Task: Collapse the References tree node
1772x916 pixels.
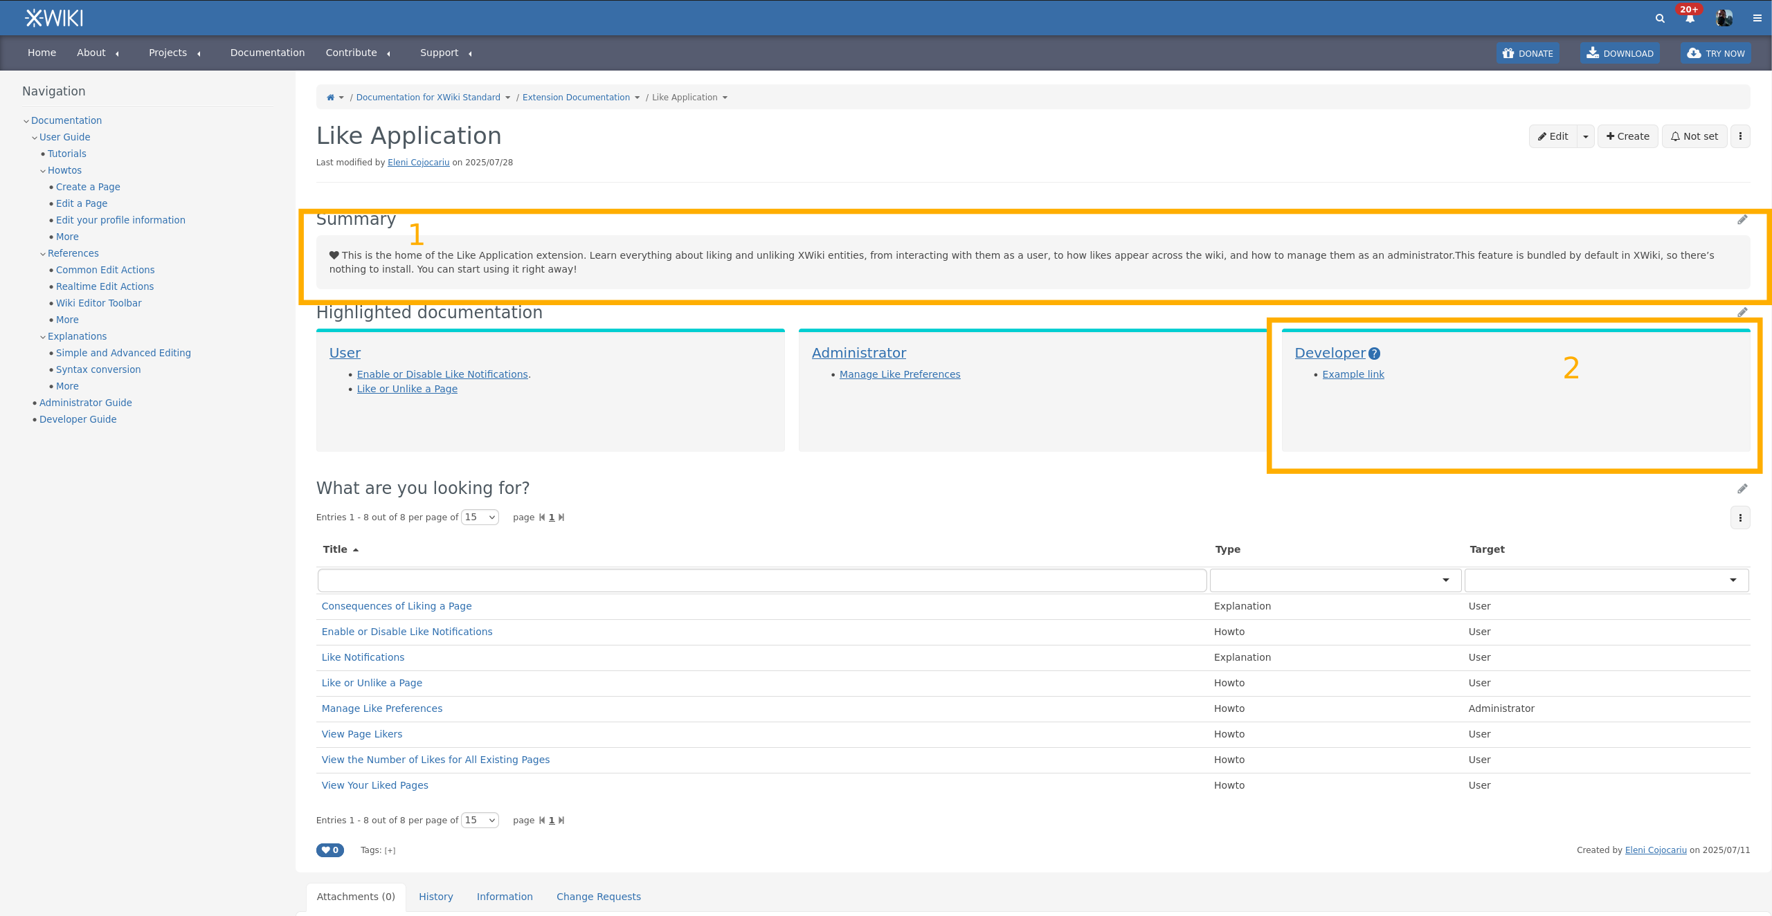Action: (43, 254)
